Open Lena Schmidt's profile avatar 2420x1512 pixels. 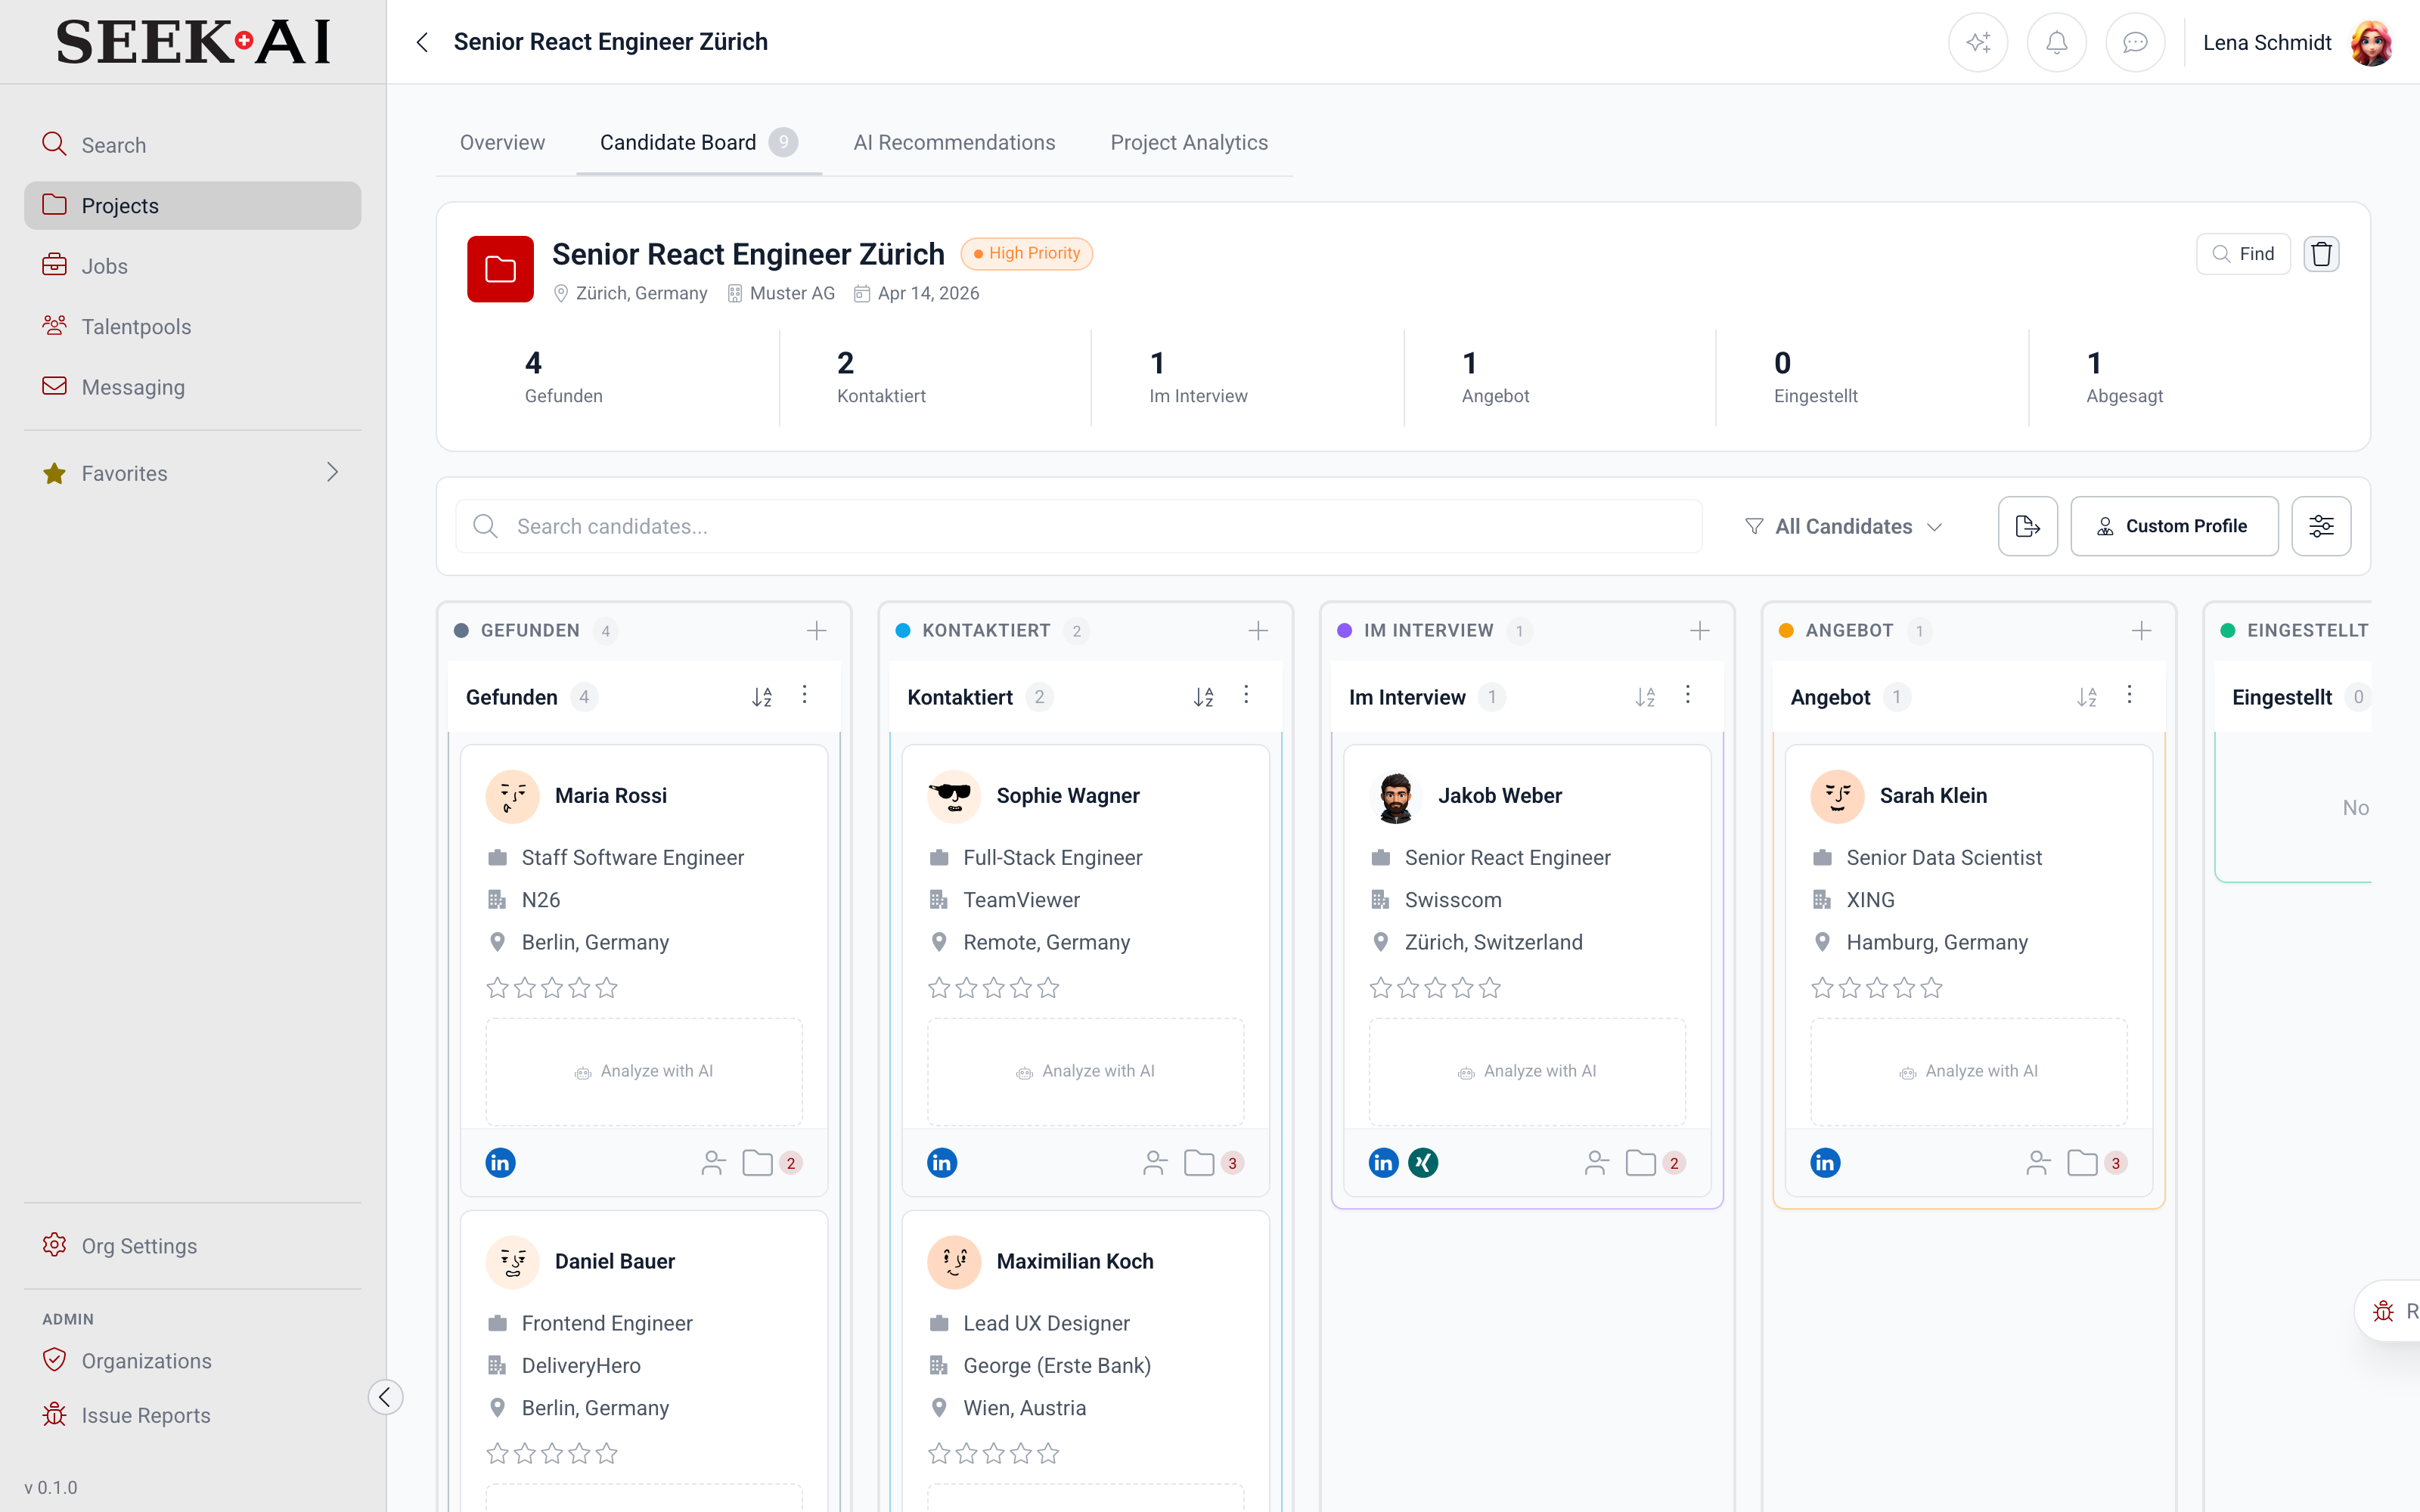[x=2372, y=42]
